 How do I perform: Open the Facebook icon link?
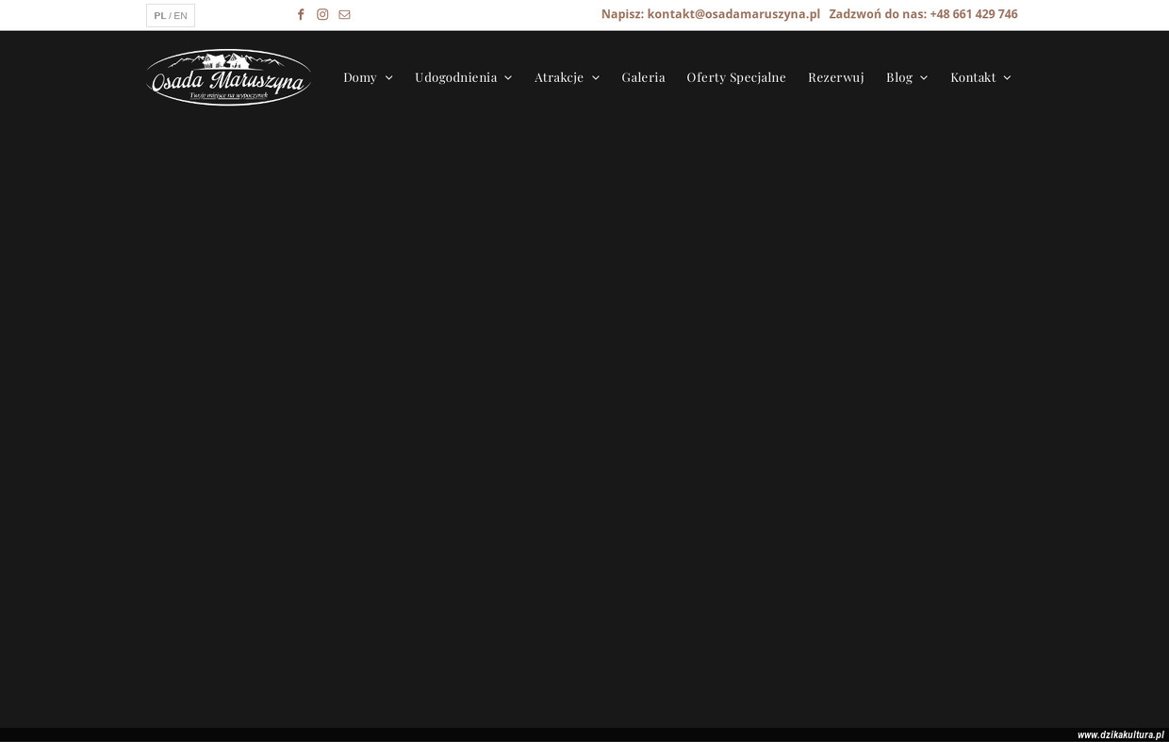click(x=301, y=14)
